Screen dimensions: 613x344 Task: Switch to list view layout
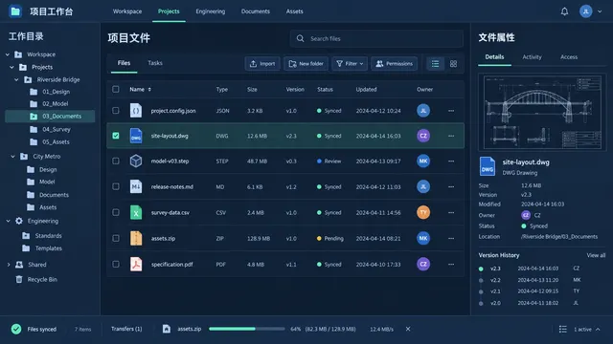[435, 64]
